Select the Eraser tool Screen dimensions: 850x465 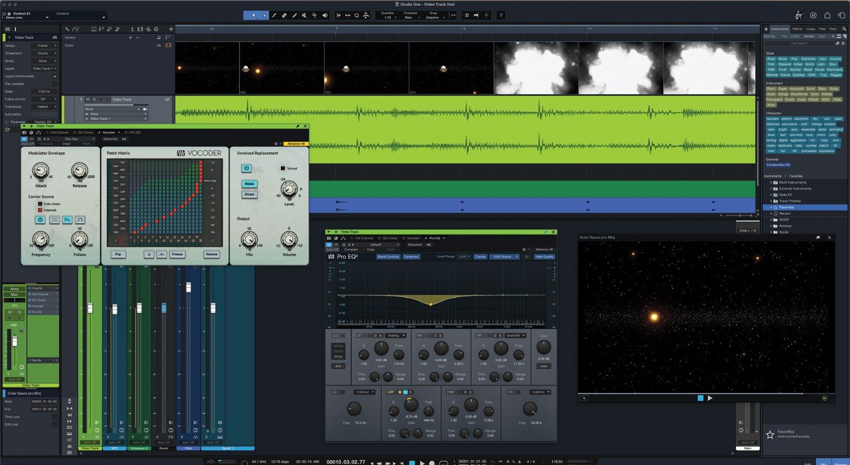pos(284,15)
